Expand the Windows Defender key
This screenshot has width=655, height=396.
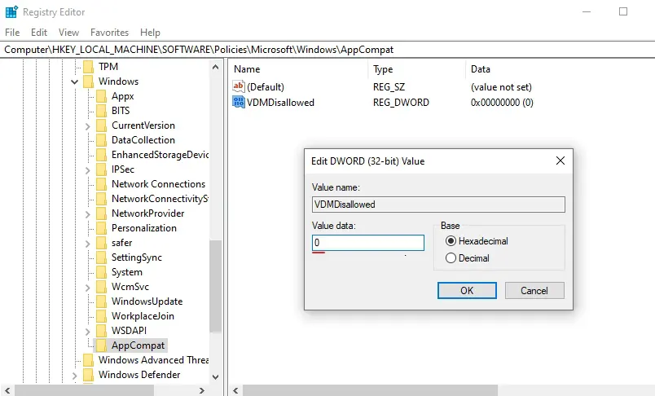coord(75,375)
